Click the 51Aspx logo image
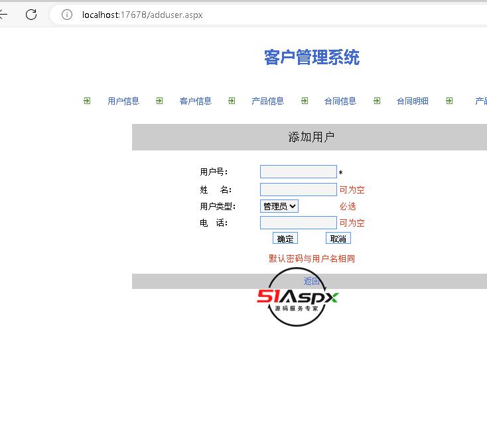 [297, 297]
